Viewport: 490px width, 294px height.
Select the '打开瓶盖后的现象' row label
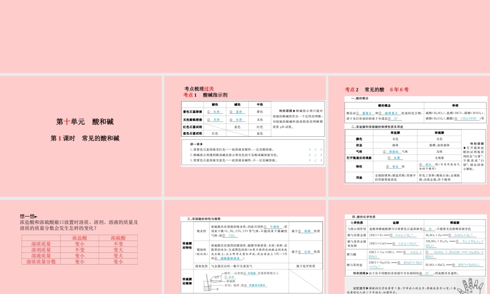pyautogui.click(x=359, y=158)
